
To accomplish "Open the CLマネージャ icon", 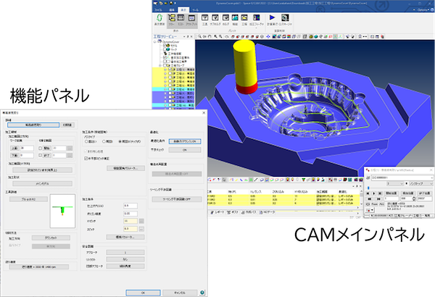I will click(285, 17).
